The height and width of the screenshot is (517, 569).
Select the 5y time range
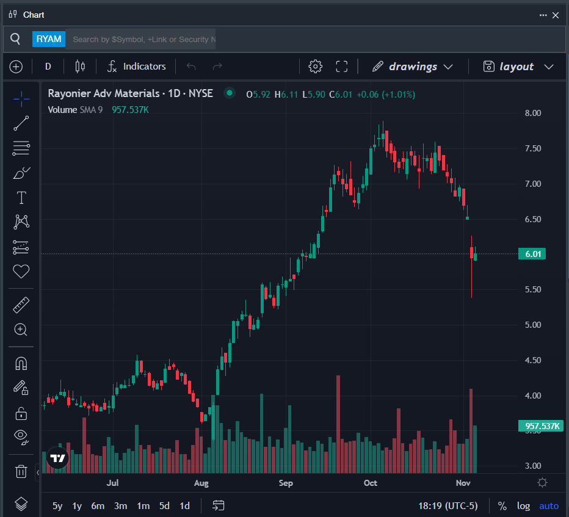point(57,506)
